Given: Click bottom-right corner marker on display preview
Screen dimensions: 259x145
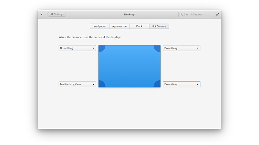Looking at the screenshot, I should point(158,84).
